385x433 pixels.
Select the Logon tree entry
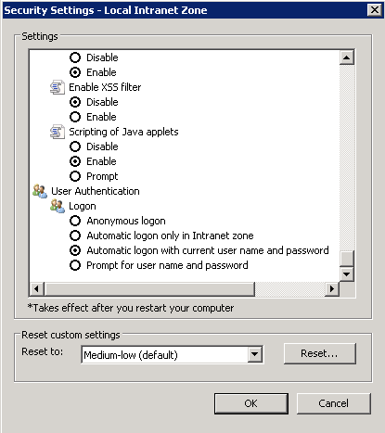click(83, 206)
